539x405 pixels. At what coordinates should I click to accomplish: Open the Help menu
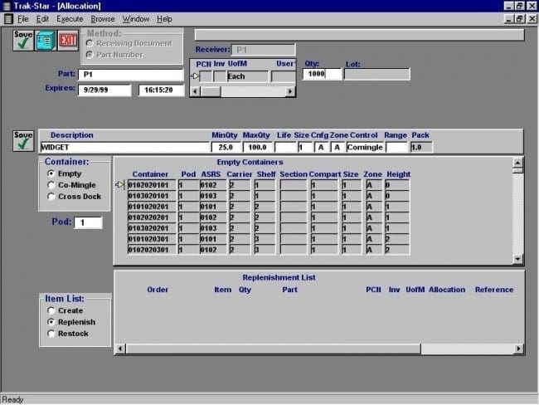164,19
